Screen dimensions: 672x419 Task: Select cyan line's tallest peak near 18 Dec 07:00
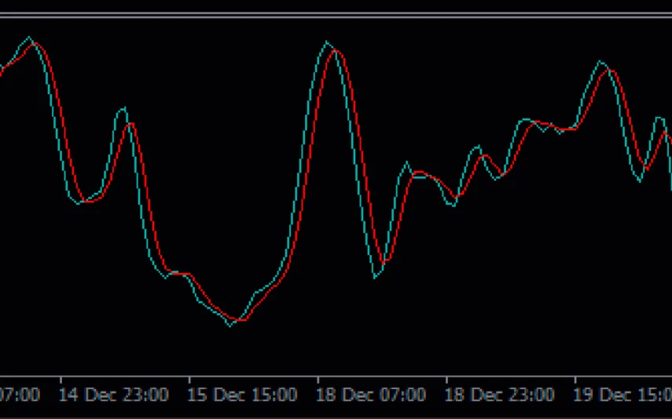(327, 42)
